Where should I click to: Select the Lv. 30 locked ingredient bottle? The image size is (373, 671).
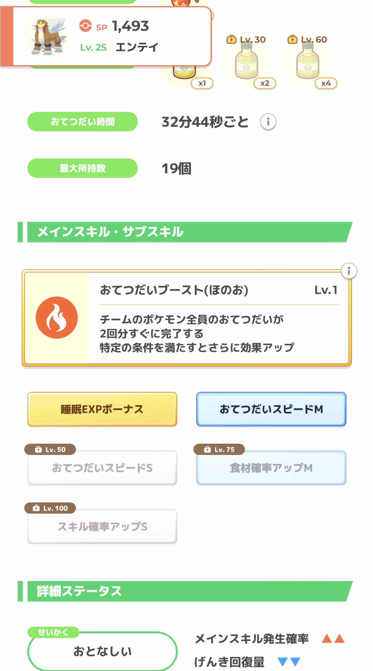[246, 62]
